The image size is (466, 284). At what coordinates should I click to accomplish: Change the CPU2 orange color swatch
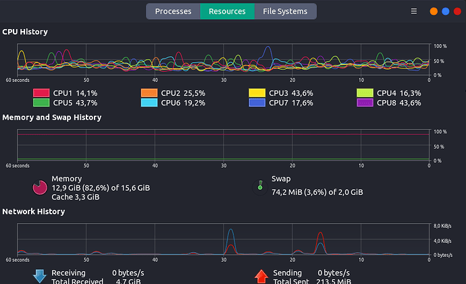(x=149, y=93)
